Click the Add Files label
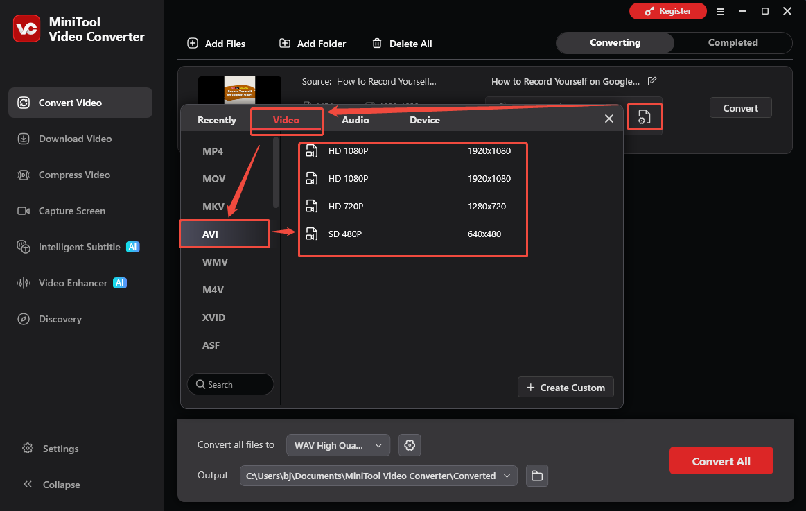 (225, 44)
